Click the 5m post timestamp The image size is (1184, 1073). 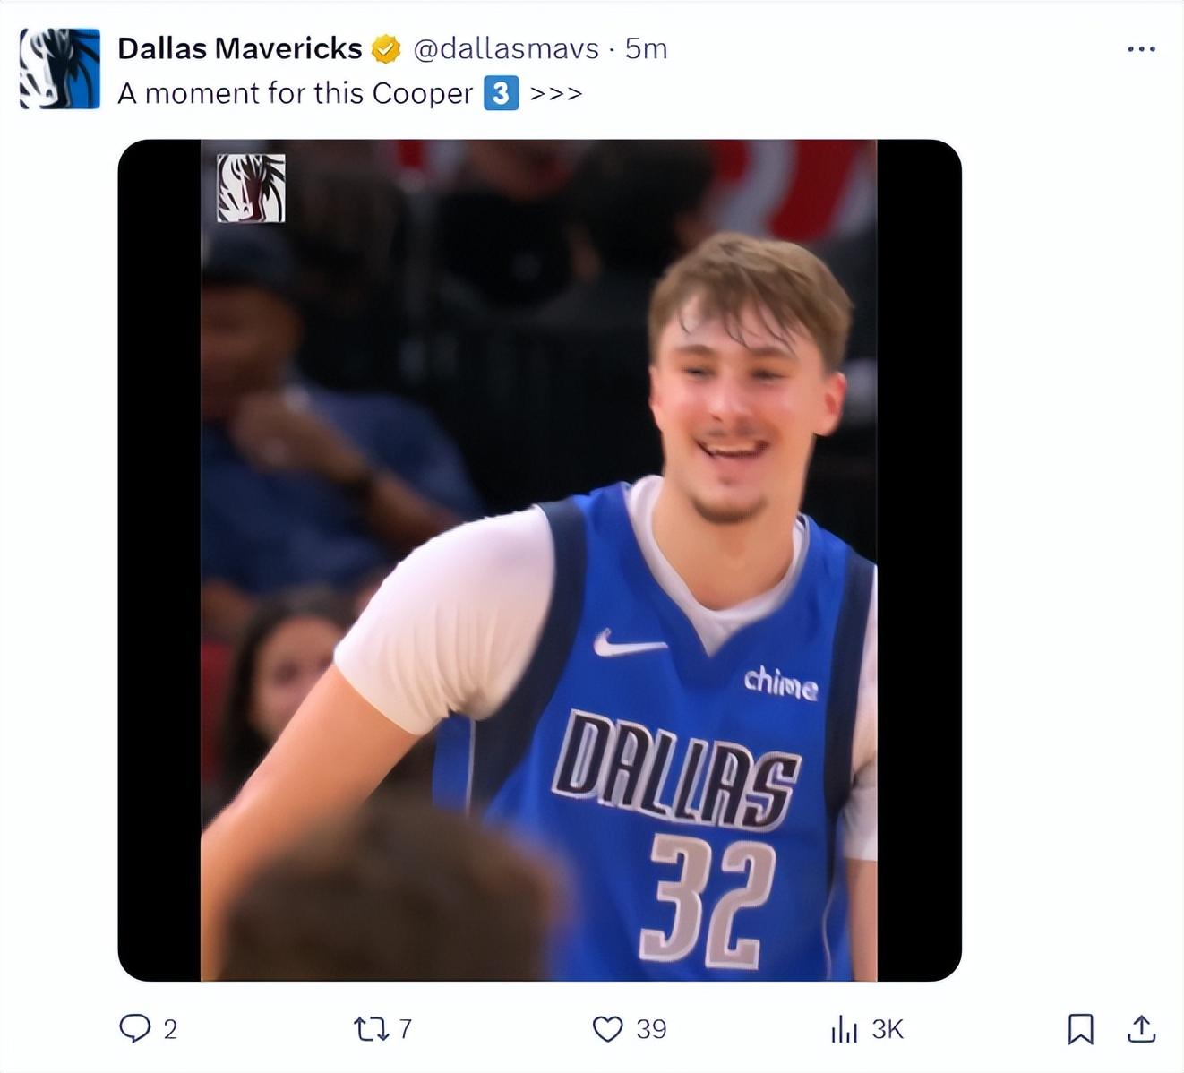point(647,48)
